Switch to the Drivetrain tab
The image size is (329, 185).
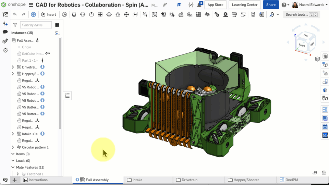pyautogui.click(x=189, y=180)
